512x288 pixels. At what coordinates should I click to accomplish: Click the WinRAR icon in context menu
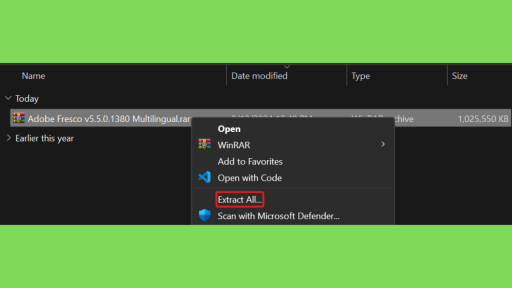pos(204,144)
